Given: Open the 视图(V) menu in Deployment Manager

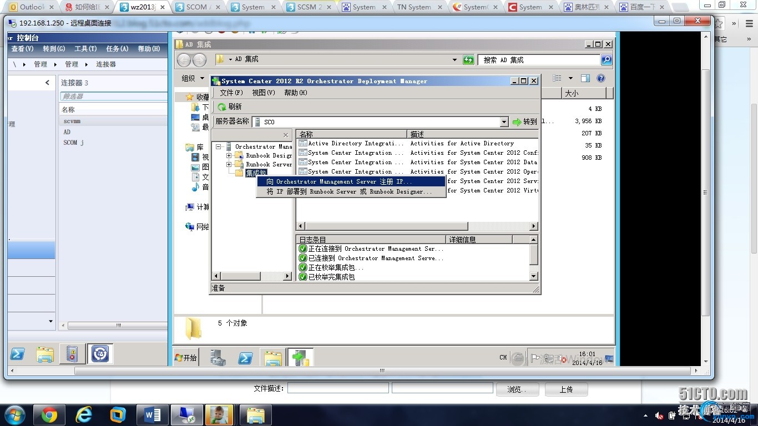Looking at the screenshot, I should [264, 93].
